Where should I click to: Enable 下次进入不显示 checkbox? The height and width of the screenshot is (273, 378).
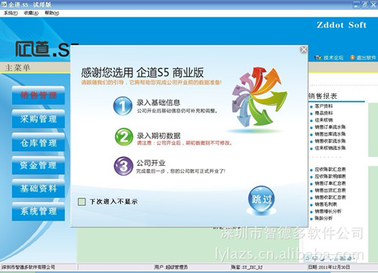point(82,201)
